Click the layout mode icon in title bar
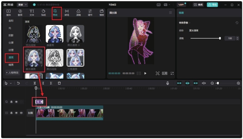 (x=166, y=5)
